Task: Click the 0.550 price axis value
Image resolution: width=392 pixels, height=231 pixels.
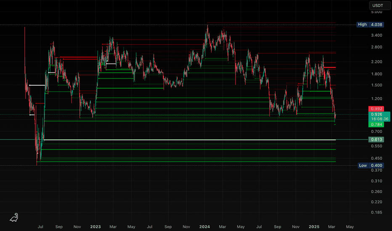Action: (x=376, y=146)
